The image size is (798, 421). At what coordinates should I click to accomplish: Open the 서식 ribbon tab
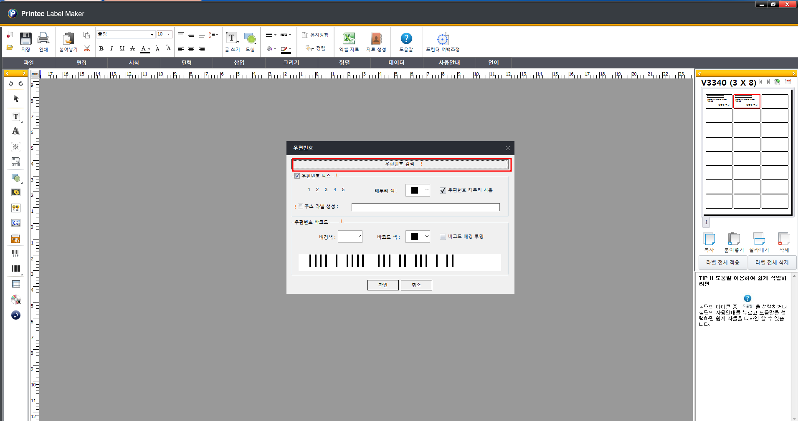134,63
